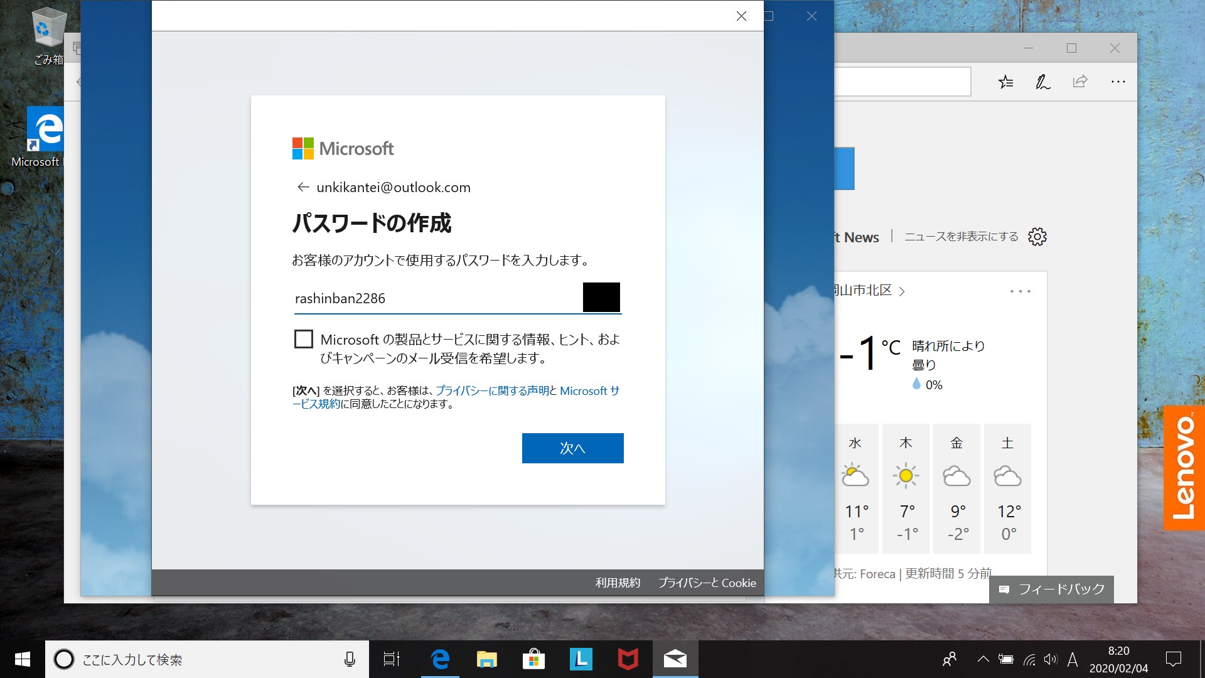Open File Explorer from the taskbar
This screenshot has width=1205, height=678.
pos(487,659)
